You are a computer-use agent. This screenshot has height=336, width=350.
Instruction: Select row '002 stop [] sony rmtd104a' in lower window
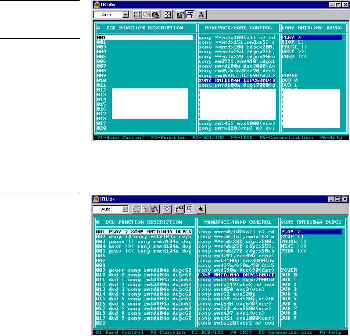pyautogui.click(x=144, y=237)
